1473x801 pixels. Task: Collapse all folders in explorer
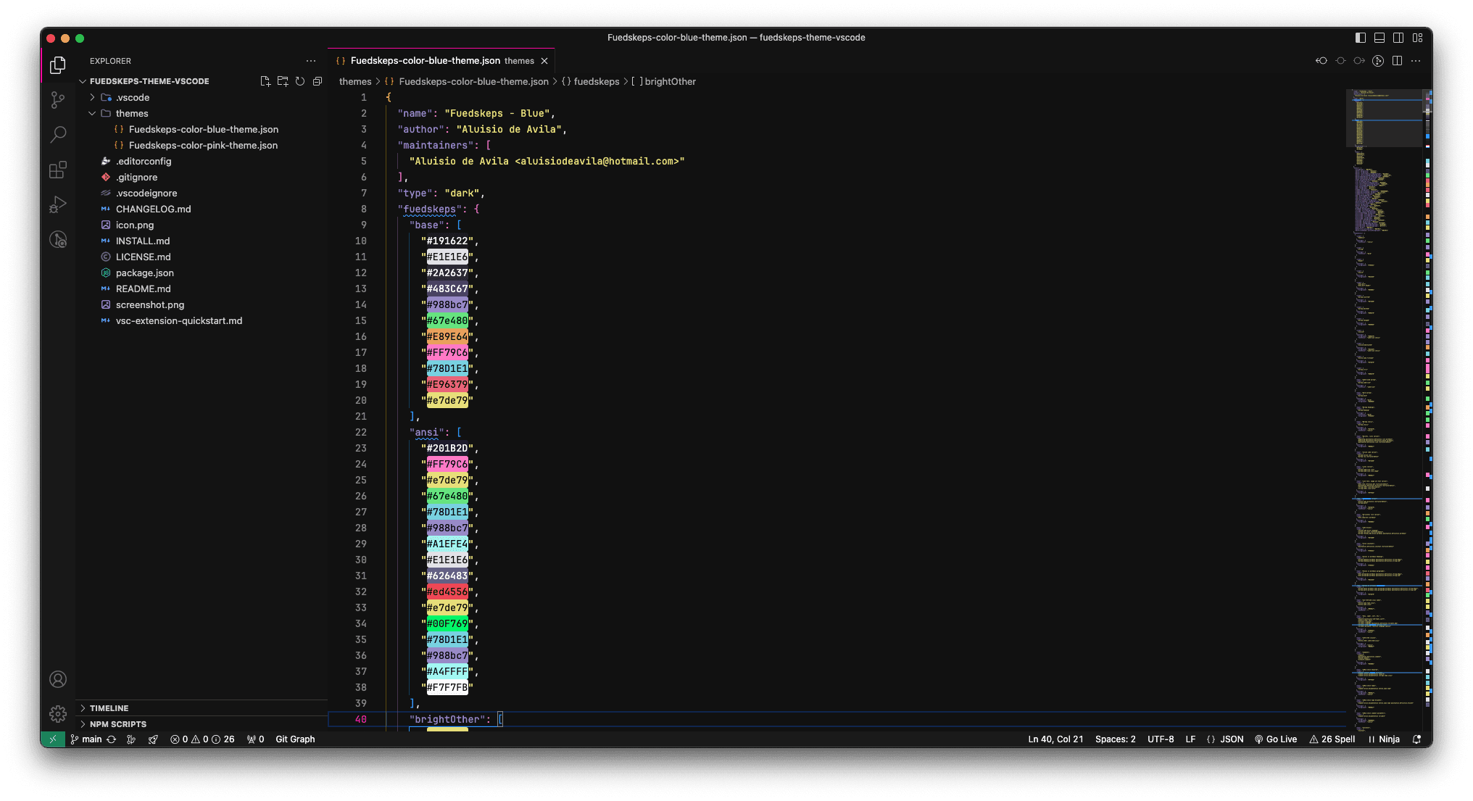pos(318,81)
